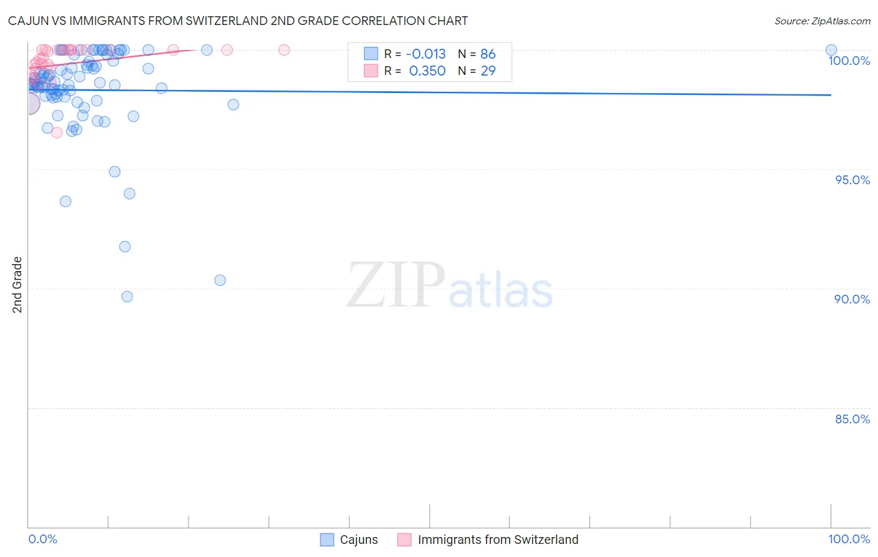Toggle the Immigrants from Switzerland legend label
Viewport: 878px width, 557px height.
498,540
